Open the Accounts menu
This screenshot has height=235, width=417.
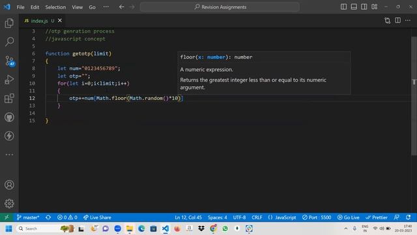[x=9, y=185]
